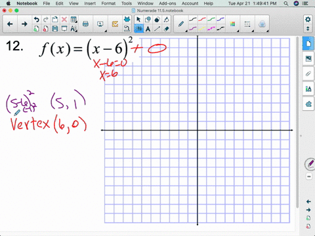Open the Add-ons sidebar tab

(308, 104)
